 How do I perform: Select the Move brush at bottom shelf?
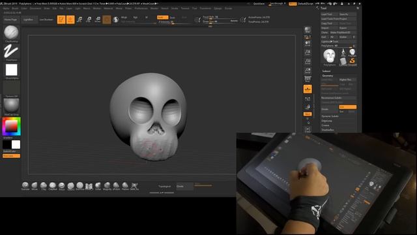point(35,185)
